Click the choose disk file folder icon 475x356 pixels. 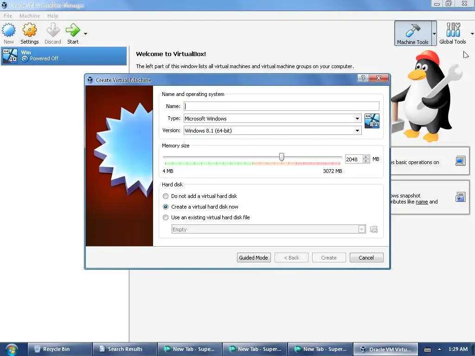pyautogui.click(x=374, y=229)
